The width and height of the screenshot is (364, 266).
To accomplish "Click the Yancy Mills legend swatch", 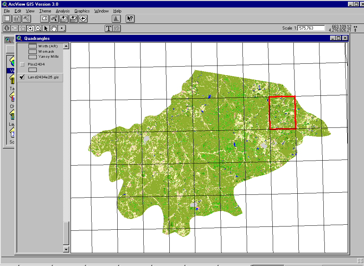I will tap(32, 57).
